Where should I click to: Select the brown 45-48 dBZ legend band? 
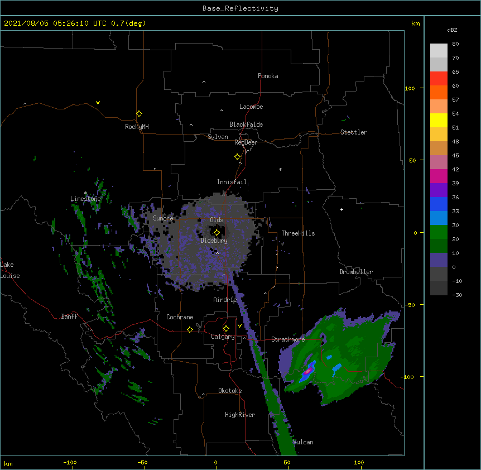point(439,148)
